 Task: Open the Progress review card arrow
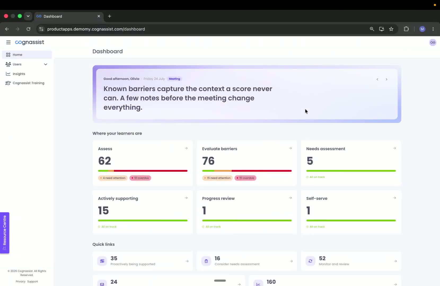[x=290, y=198]
